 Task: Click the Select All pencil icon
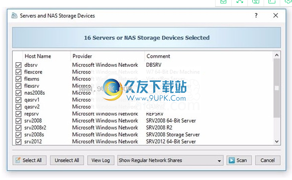point(18,160)
